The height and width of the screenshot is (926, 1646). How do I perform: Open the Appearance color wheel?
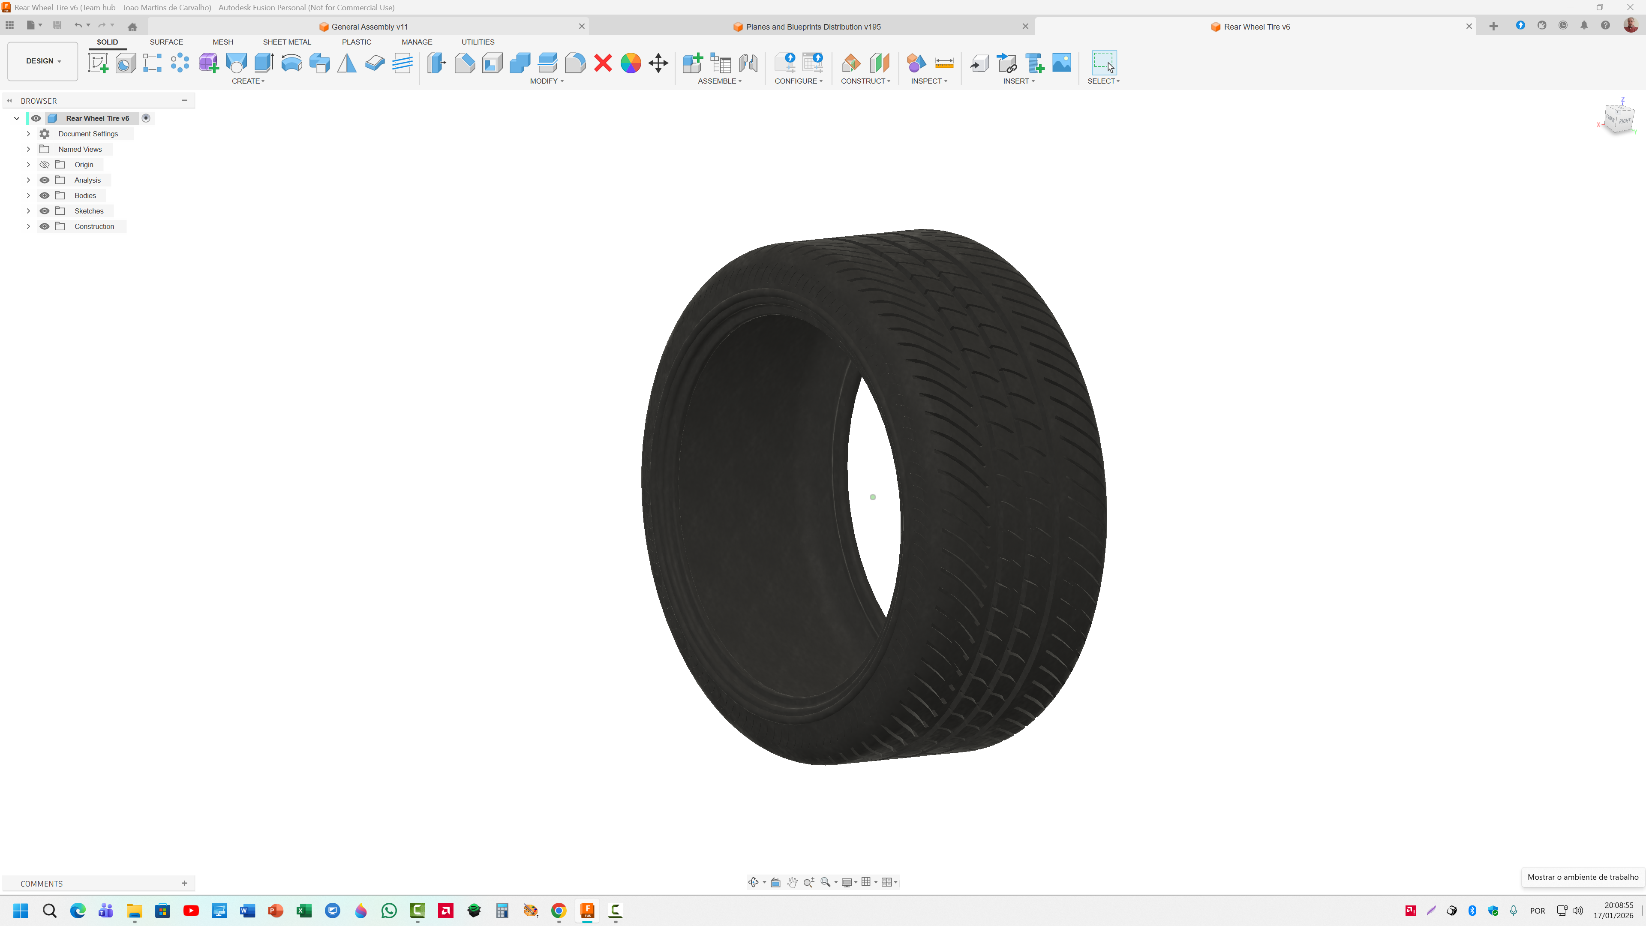630,63
